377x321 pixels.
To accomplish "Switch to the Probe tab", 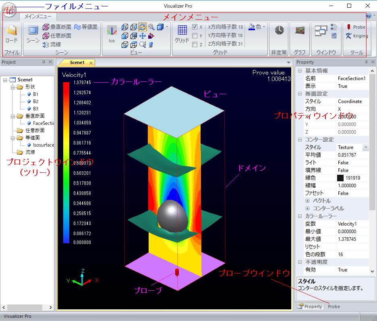I will pyautogui.click(x=333, y=307).
